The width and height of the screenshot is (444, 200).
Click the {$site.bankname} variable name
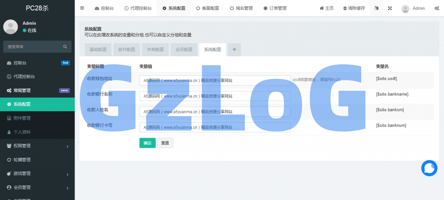pyautogui.click(x=392, y=94)
